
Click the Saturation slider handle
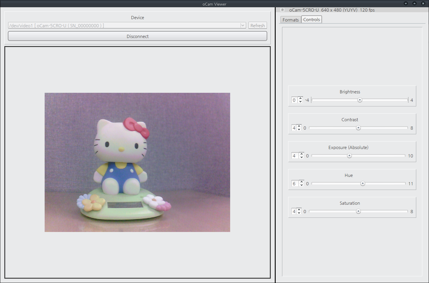[x=358, y=211]
